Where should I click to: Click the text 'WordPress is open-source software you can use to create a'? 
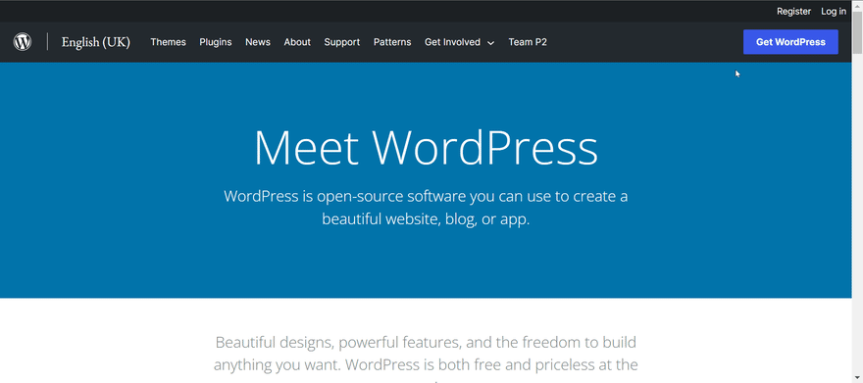pyautogui.click(x=426, y=196)
